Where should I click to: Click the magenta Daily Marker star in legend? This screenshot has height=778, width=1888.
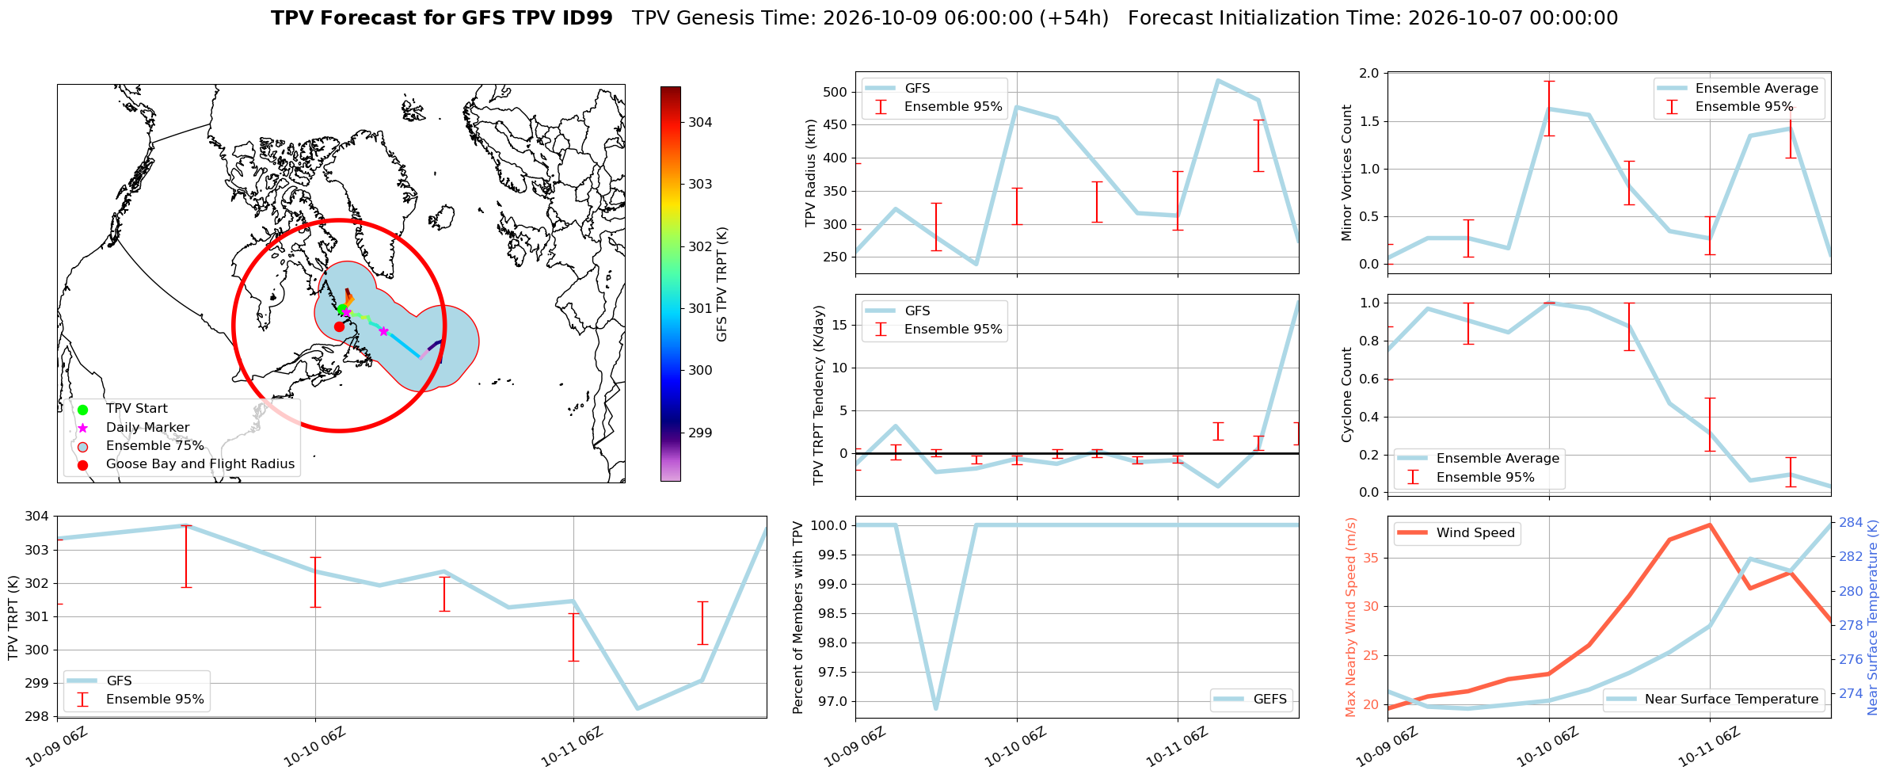[82, 428]
